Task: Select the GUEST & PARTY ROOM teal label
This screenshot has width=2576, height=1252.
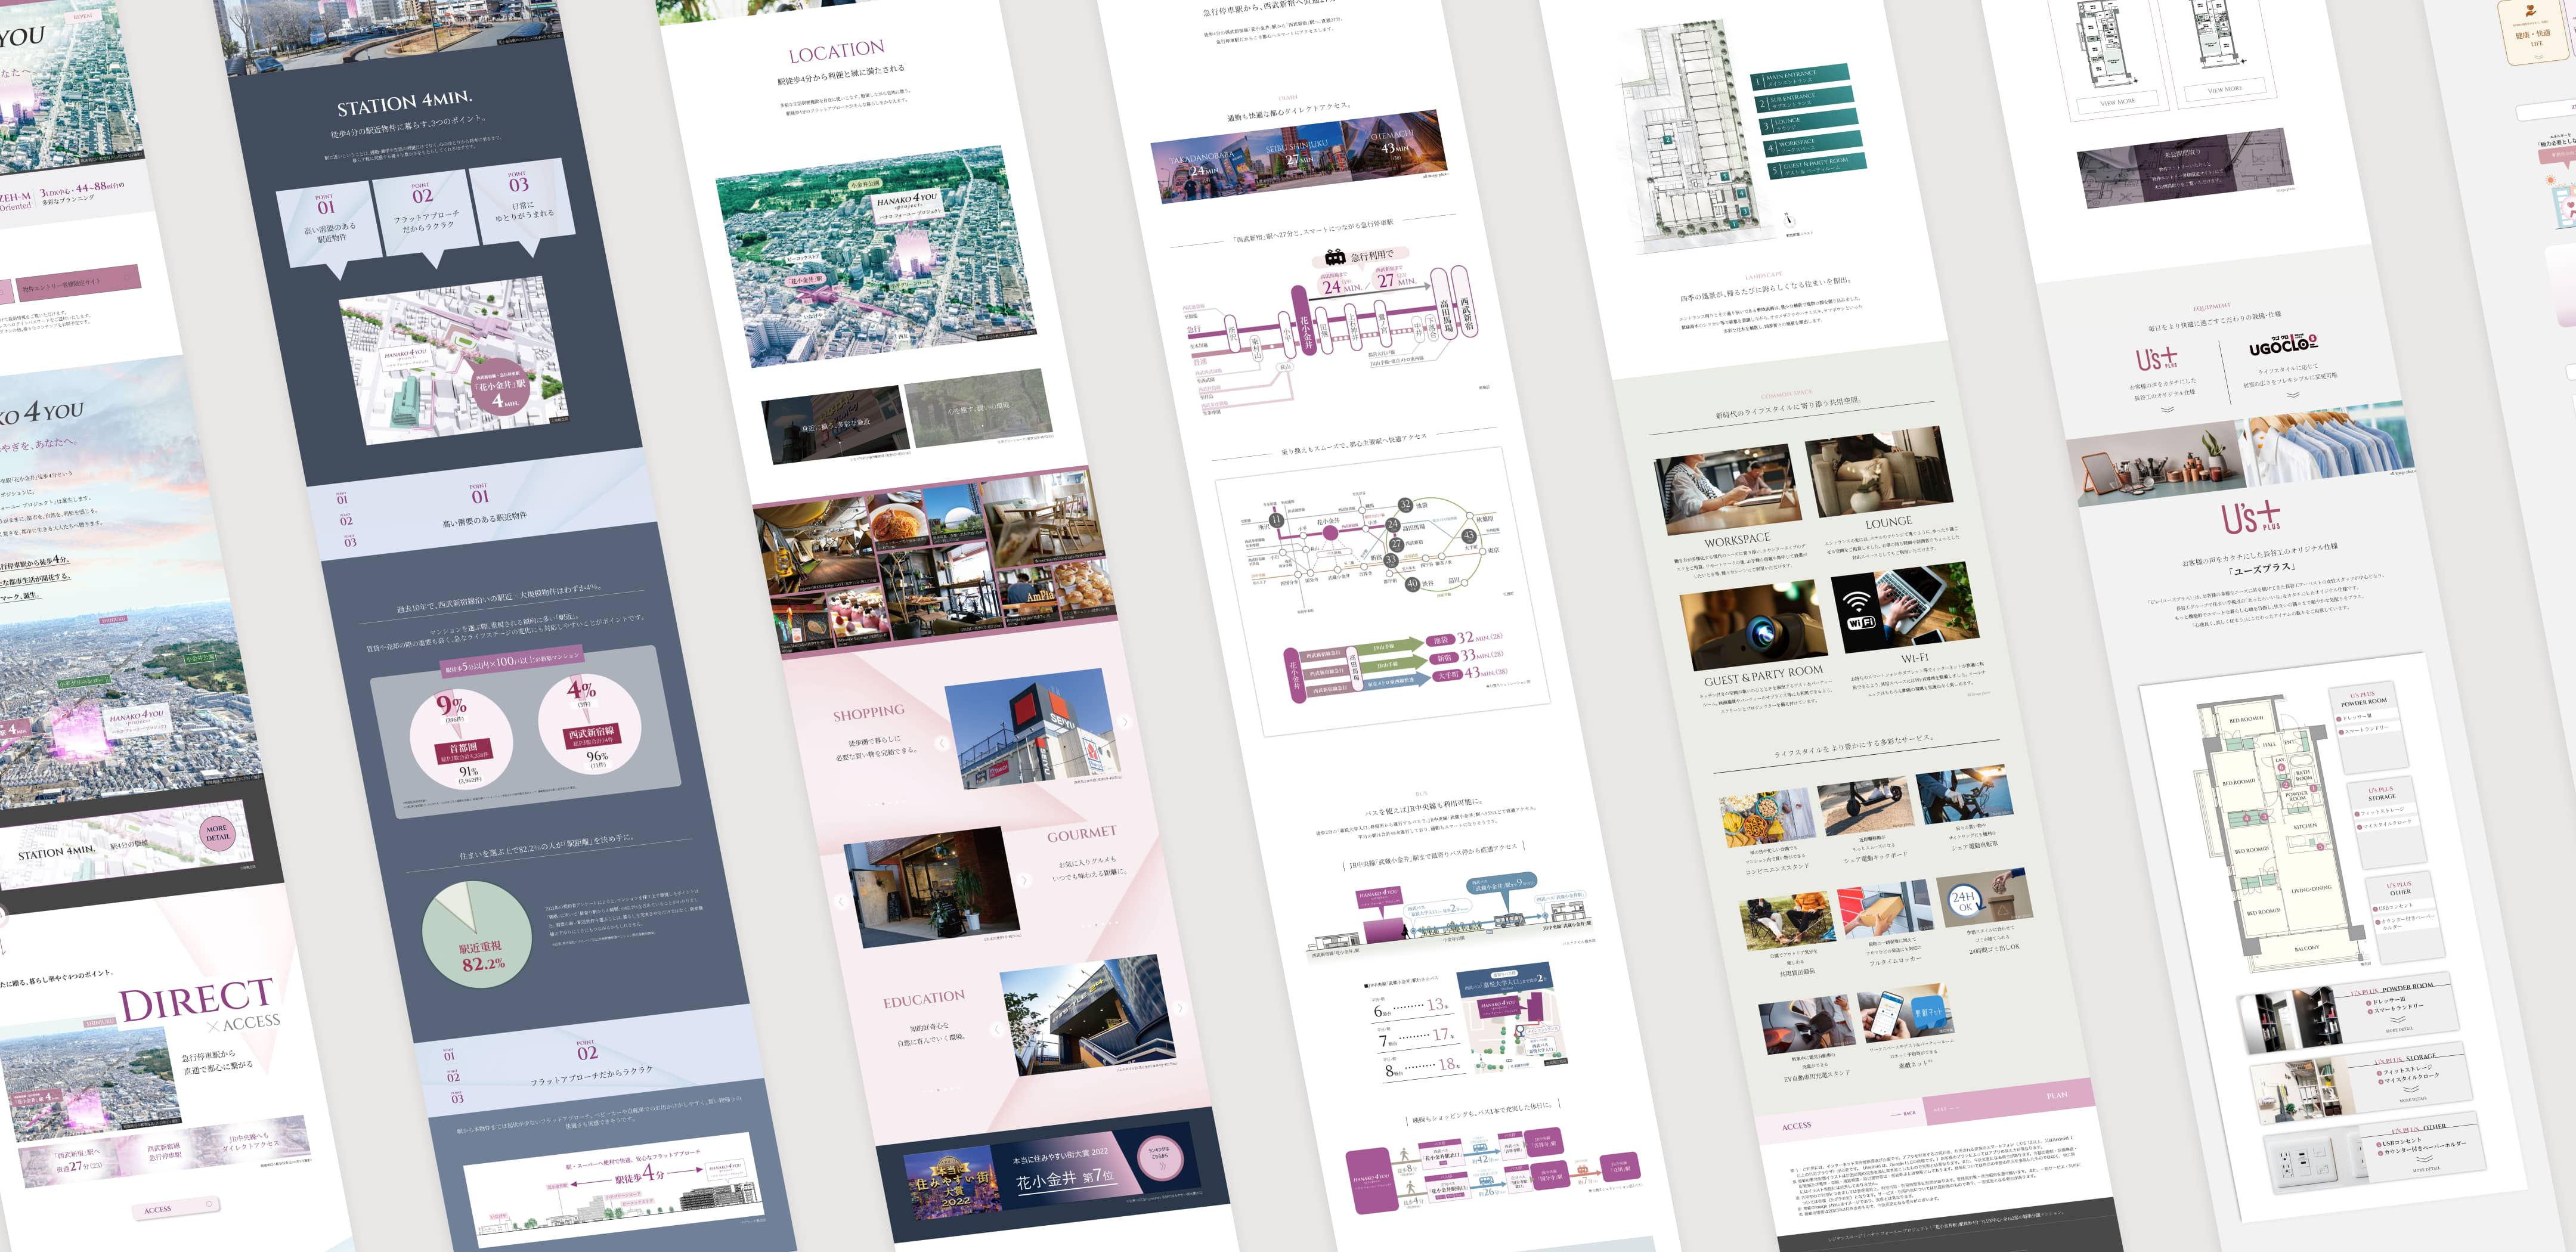Action: click(x=1817, y=166)
